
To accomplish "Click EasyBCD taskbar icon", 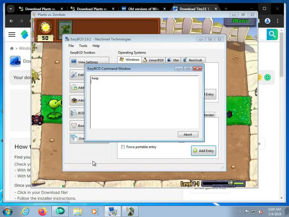I will click(x=112, y=211).
